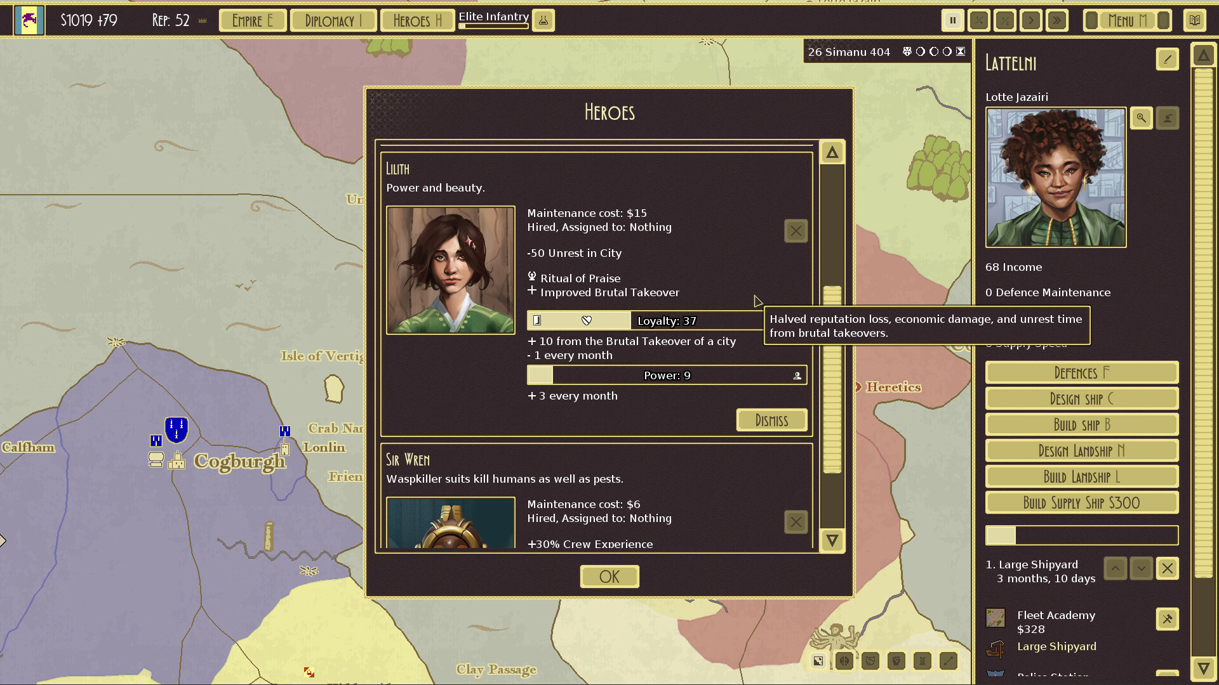
Task: Click the scroll-up triangle on the right panel
Action: pyautogui.click(x=1203, y=55)
